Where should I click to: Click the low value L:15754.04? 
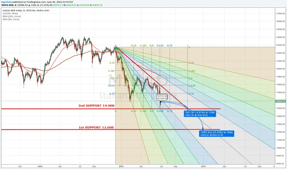tap(83, 5)
